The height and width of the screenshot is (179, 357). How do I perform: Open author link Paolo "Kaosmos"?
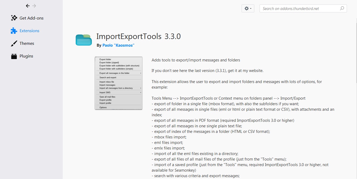pos(118,45)
